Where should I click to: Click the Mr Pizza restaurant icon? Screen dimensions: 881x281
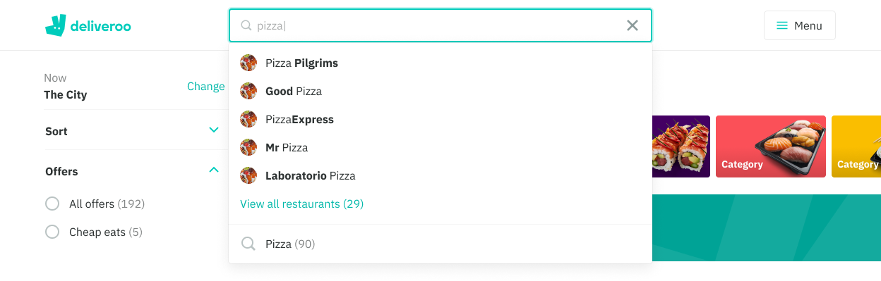(248, 147)
